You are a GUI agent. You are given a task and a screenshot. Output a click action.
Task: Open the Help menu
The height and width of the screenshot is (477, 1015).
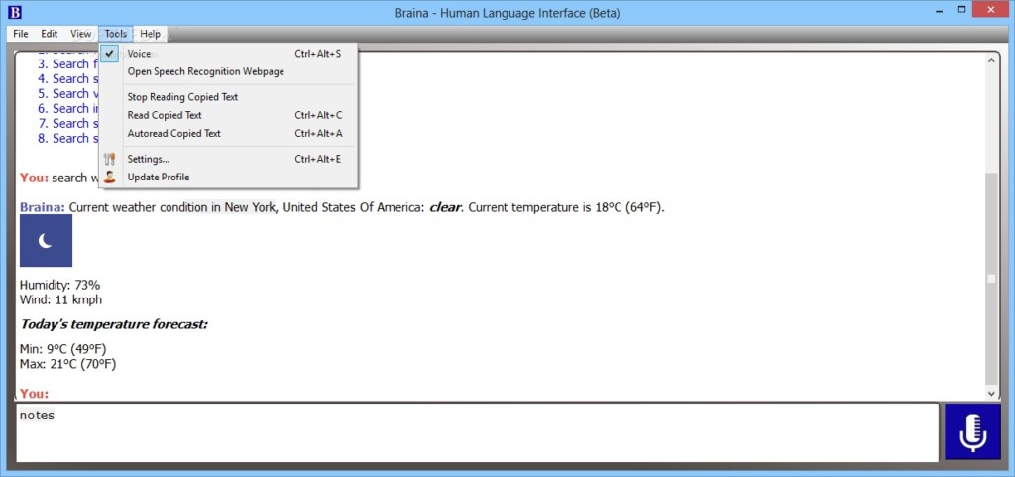pyautogui.click(x=151, y=34)
